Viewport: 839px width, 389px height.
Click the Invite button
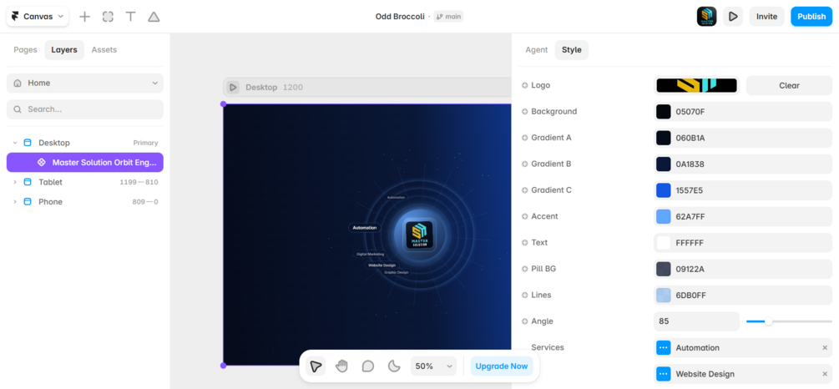tap(766, 17)
